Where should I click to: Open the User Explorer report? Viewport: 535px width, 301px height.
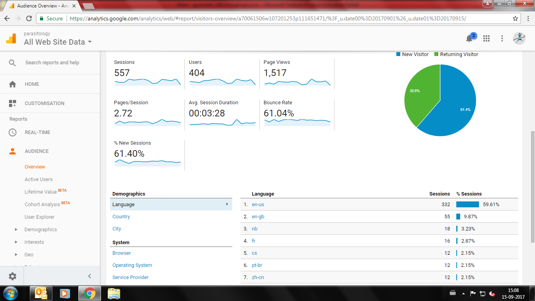(x=40, y=217)
